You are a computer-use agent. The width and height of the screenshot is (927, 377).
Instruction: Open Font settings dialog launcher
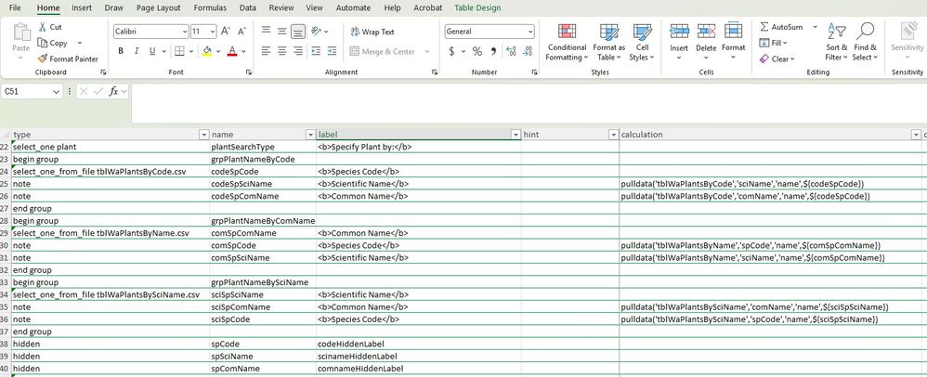250,72
